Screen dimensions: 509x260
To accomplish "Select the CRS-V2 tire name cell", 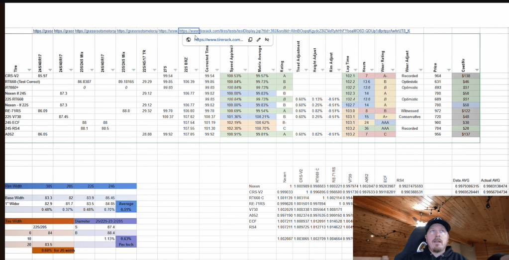I will 13,76.
